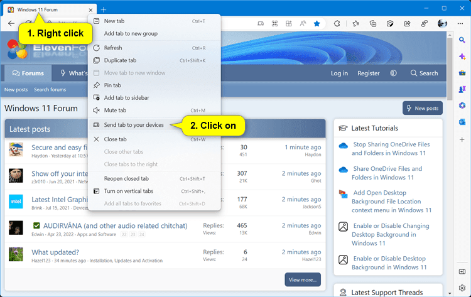The height and width of the screenshot is (297, 471).
Task: Click the intel avatar thumbnail
Action: [x=16, y=202]
